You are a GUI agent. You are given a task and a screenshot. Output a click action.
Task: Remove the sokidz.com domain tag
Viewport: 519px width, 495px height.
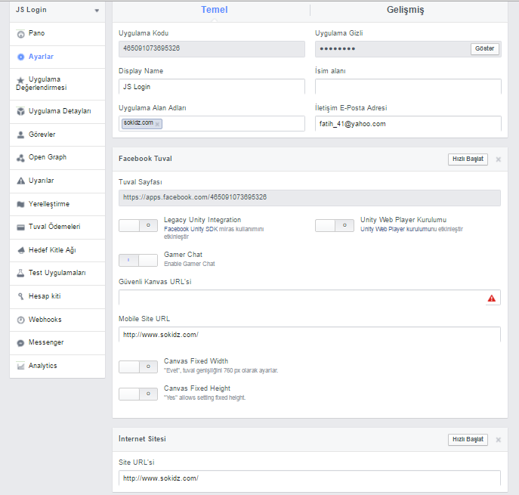click(158, 124)
